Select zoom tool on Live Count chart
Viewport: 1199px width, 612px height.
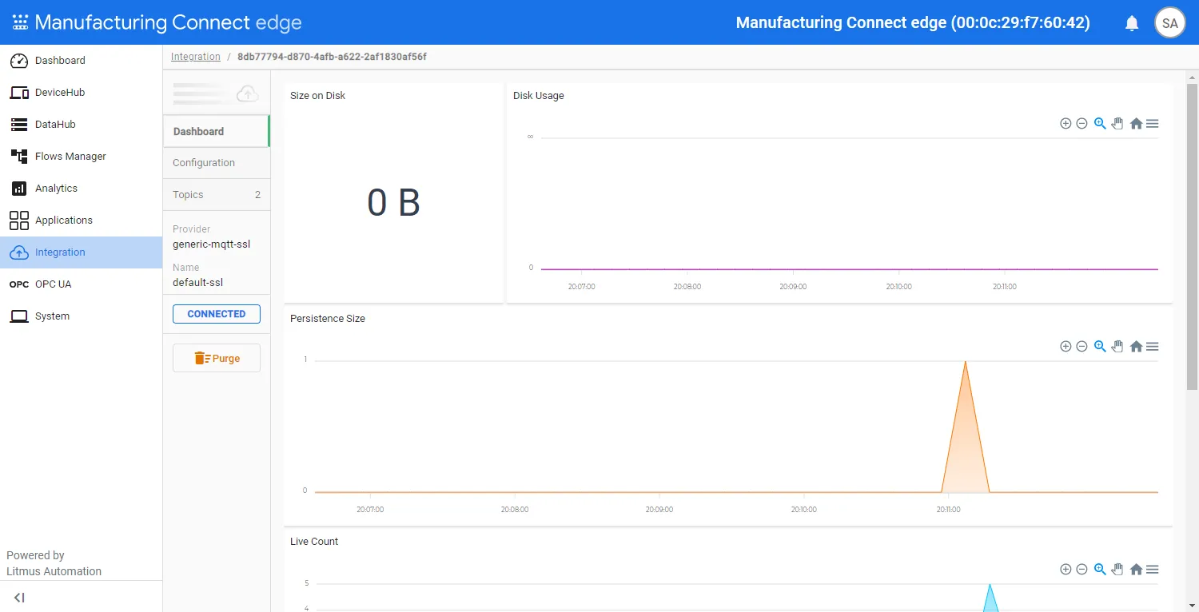[x=1100, y=570]
